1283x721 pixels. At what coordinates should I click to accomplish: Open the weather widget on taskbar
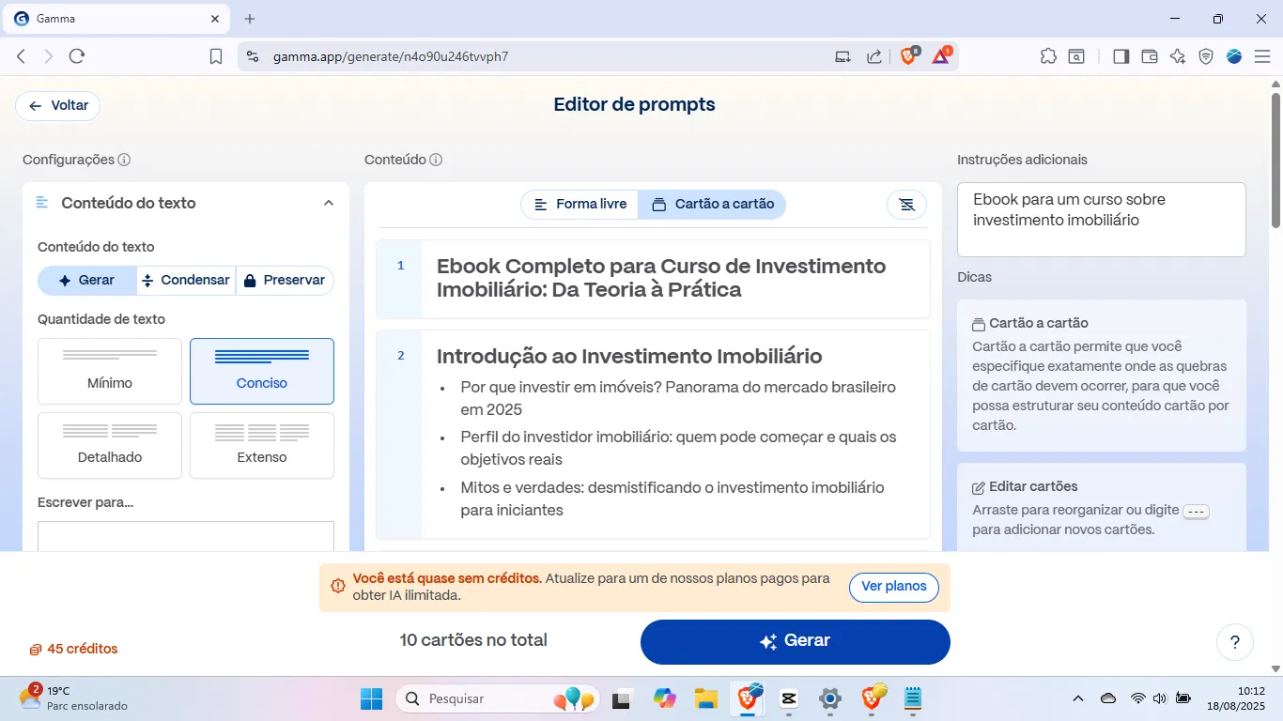click(73, 698)
